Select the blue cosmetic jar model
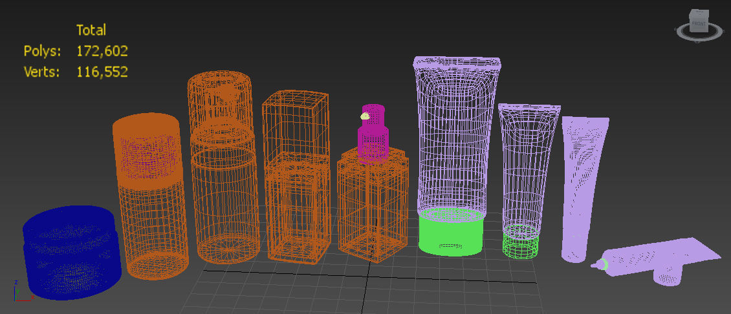Image resolution: width=731 pixels, height=314 pixels. [x=72, y=252]
